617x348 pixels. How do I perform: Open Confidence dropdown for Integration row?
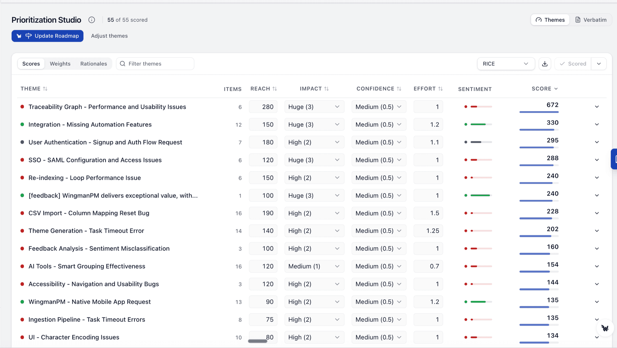pos(379,124)
